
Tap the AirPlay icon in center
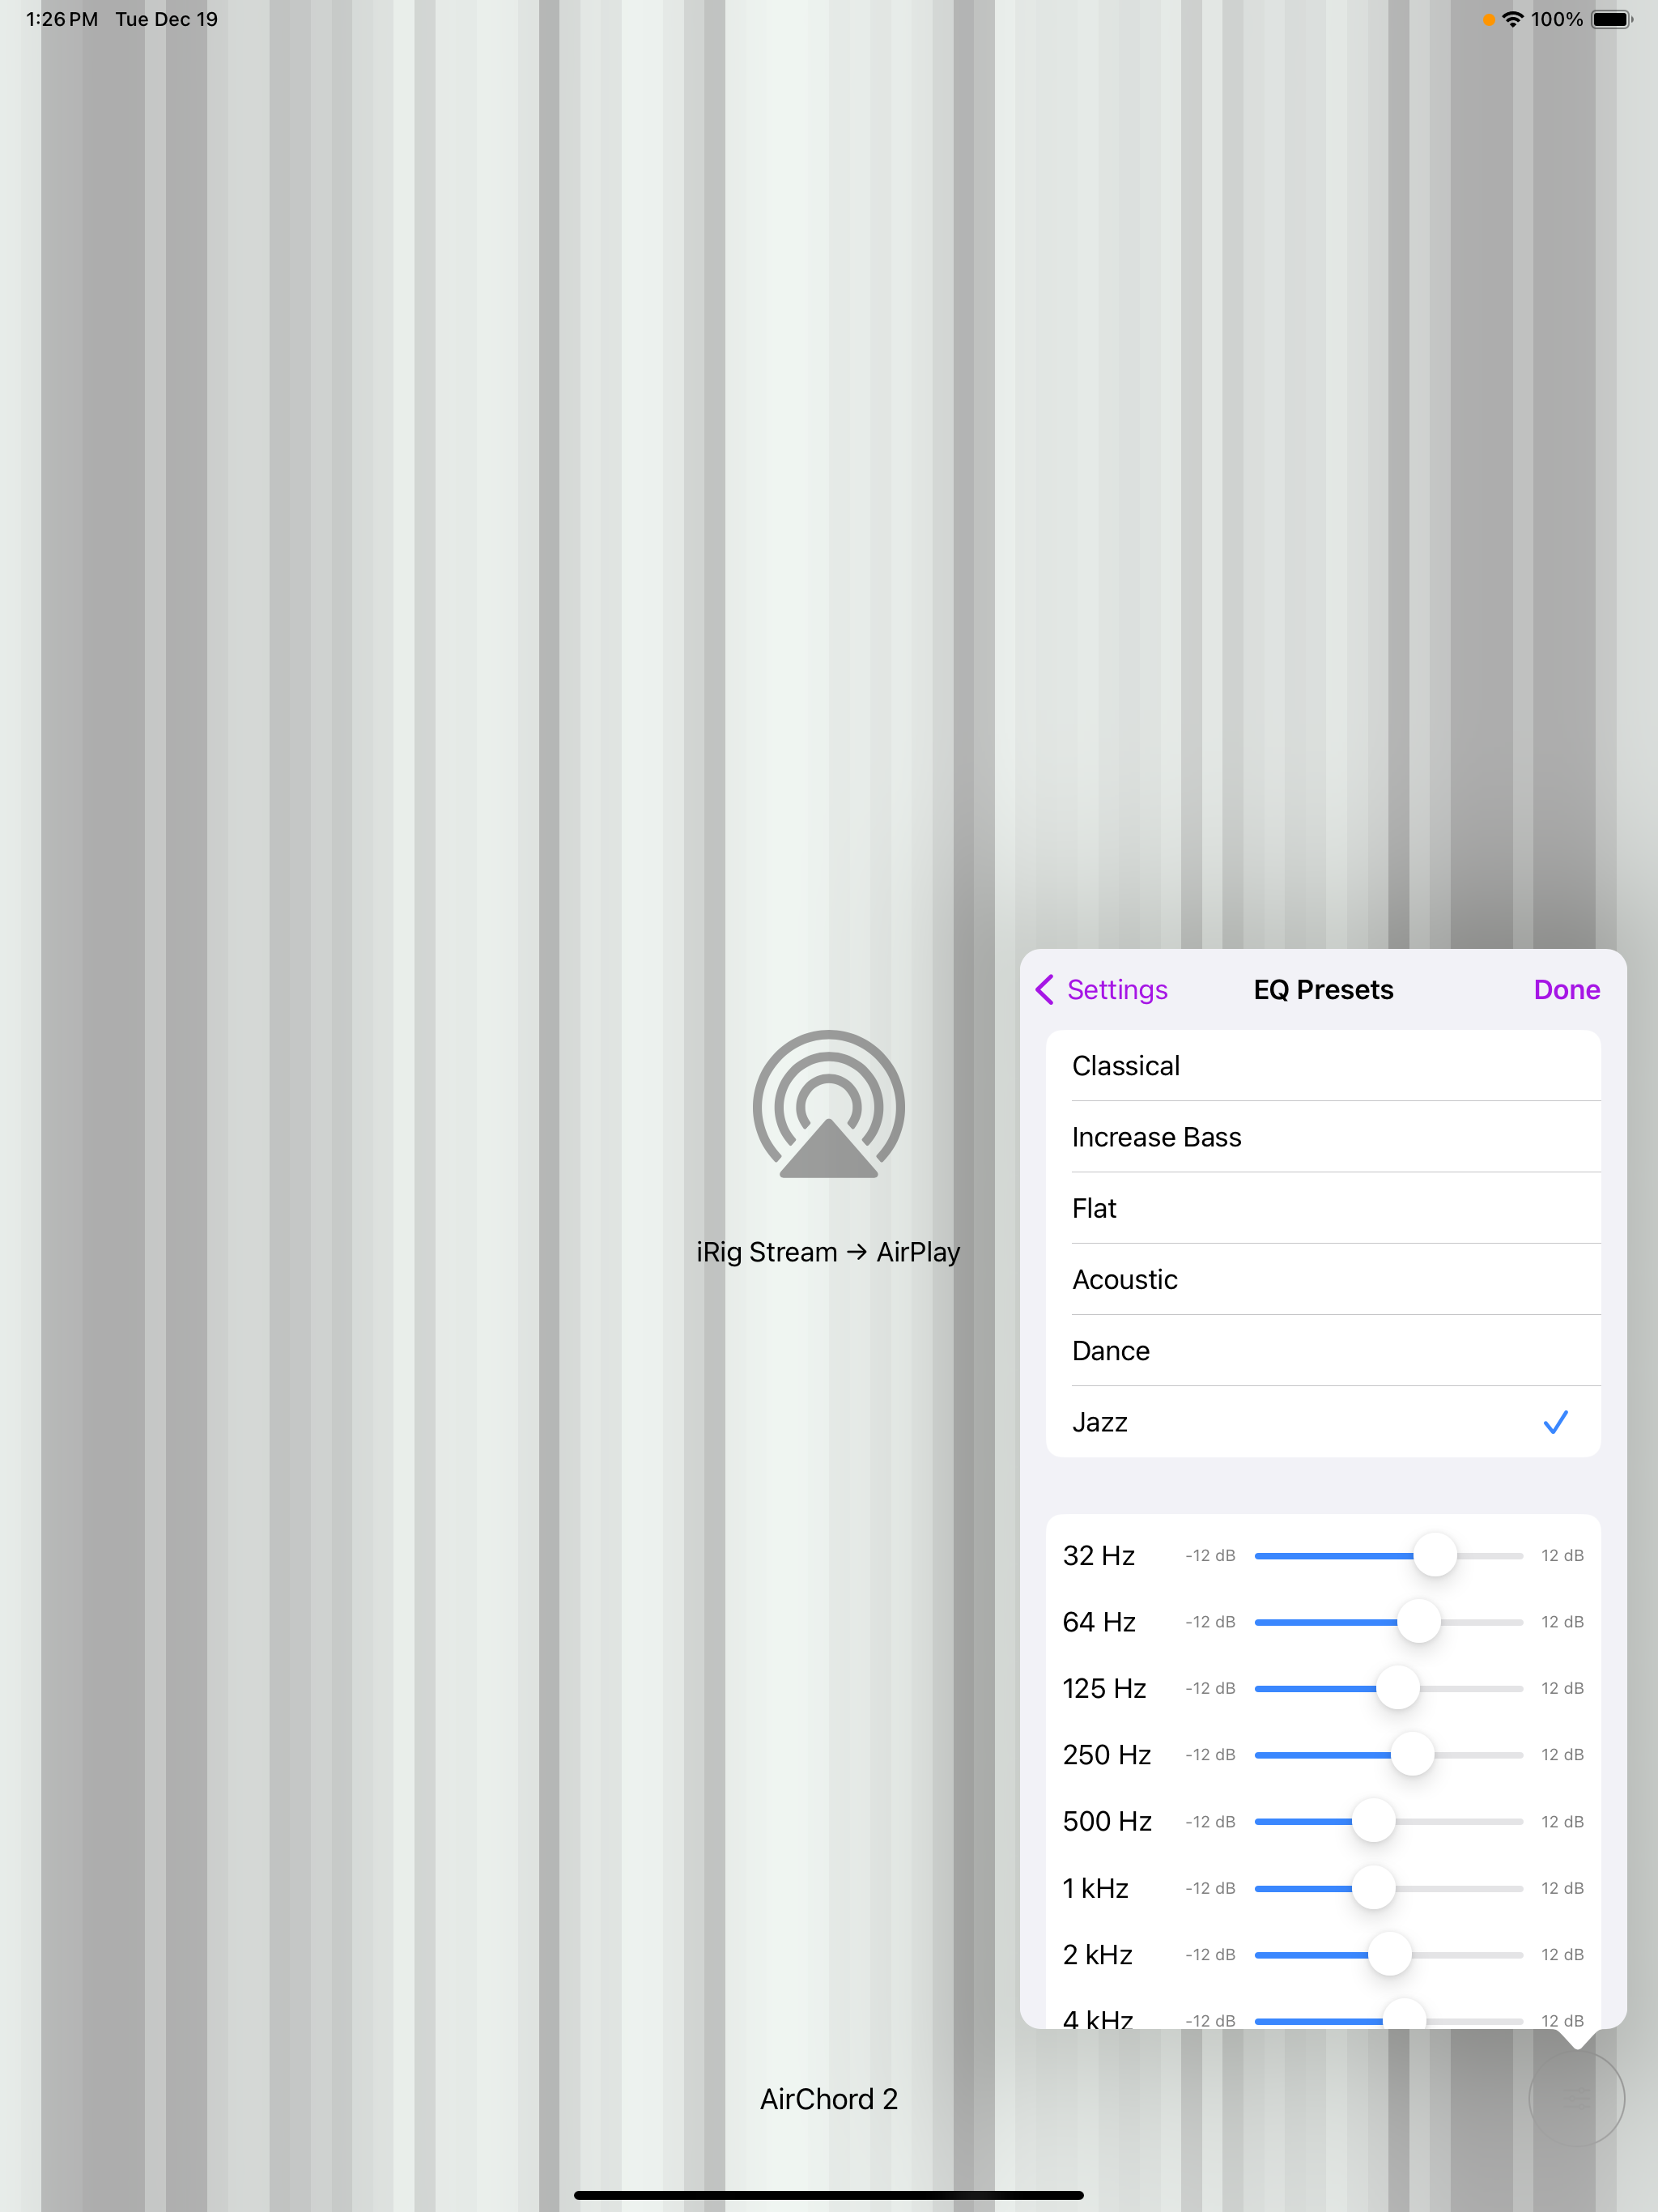coord(828,1106)
